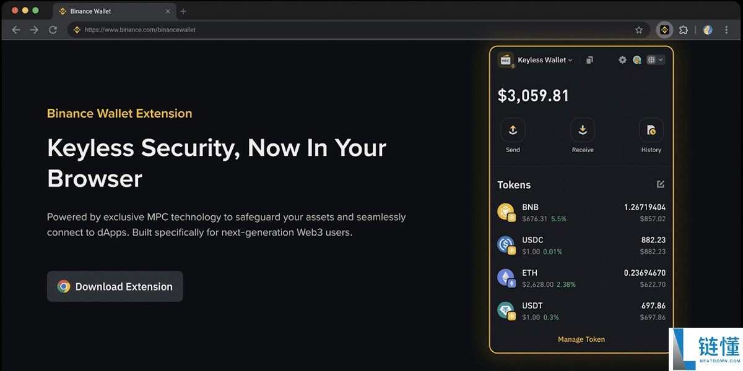Viewport: 743px width, 371px height.
Task: Click the Manage Token link
Action: (x=581, y=339)
